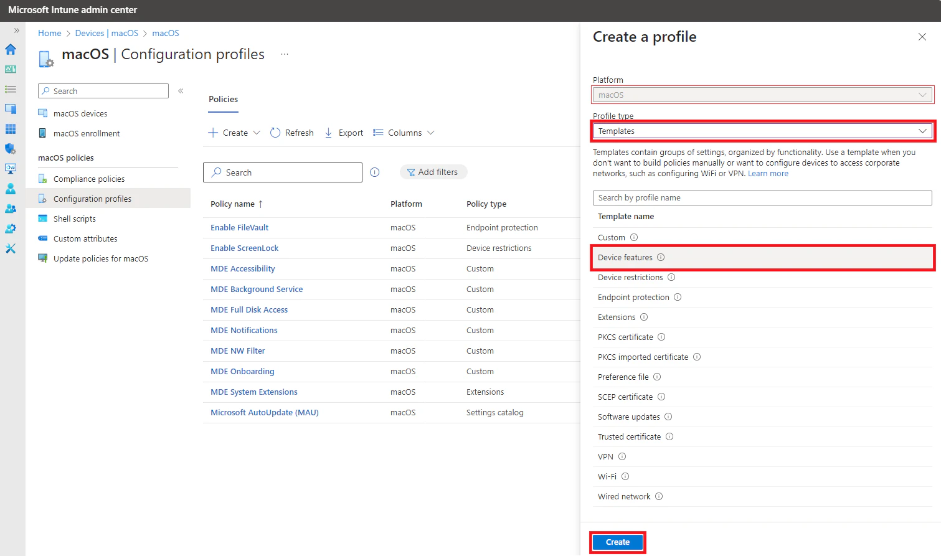Click the info icon next to Custom template
The image size is (941, 556).
point(634,237)
